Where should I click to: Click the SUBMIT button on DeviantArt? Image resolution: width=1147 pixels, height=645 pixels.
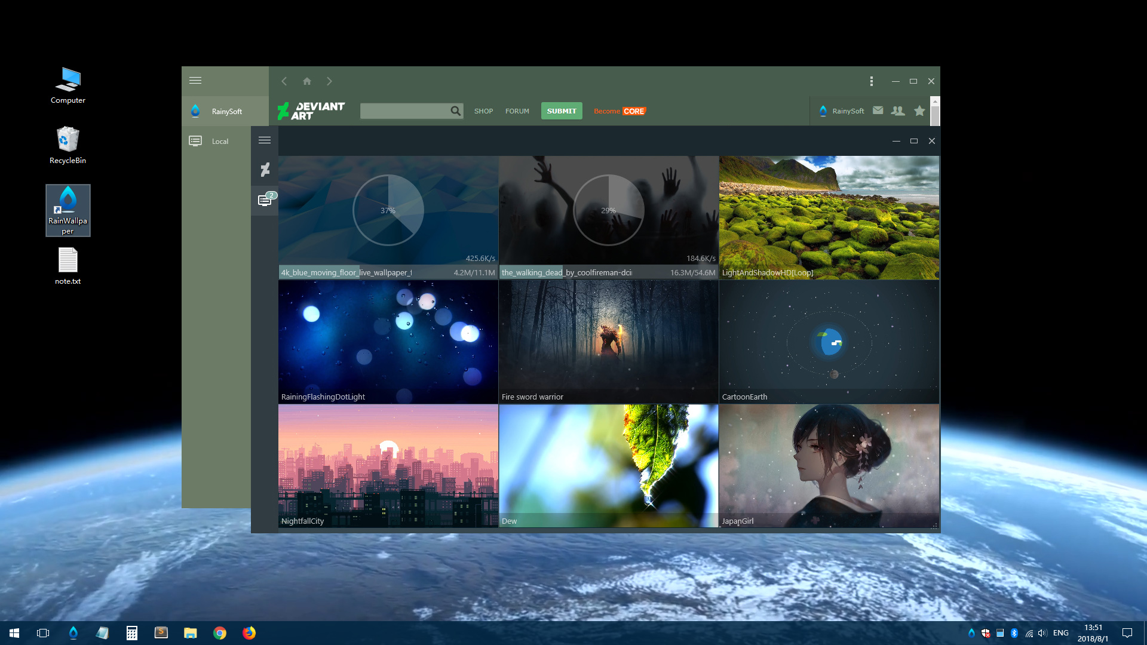(562, 110)
